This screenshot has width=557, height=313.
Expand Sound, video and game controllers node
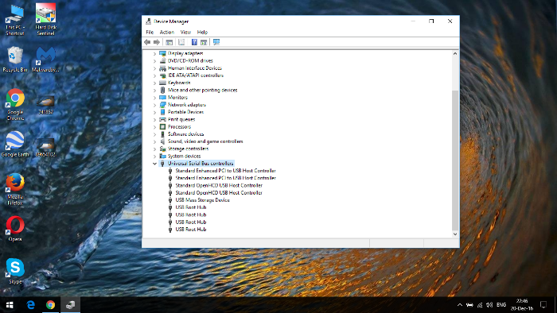[154, 141]
